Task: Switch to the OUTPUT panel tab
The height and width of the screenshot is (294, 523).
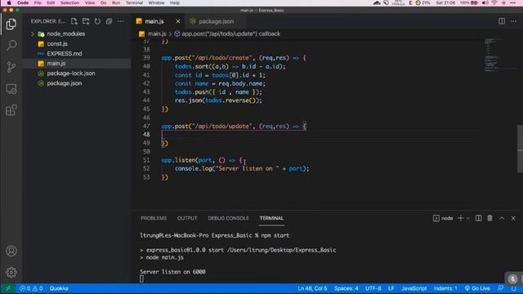Action: (187, 218)
